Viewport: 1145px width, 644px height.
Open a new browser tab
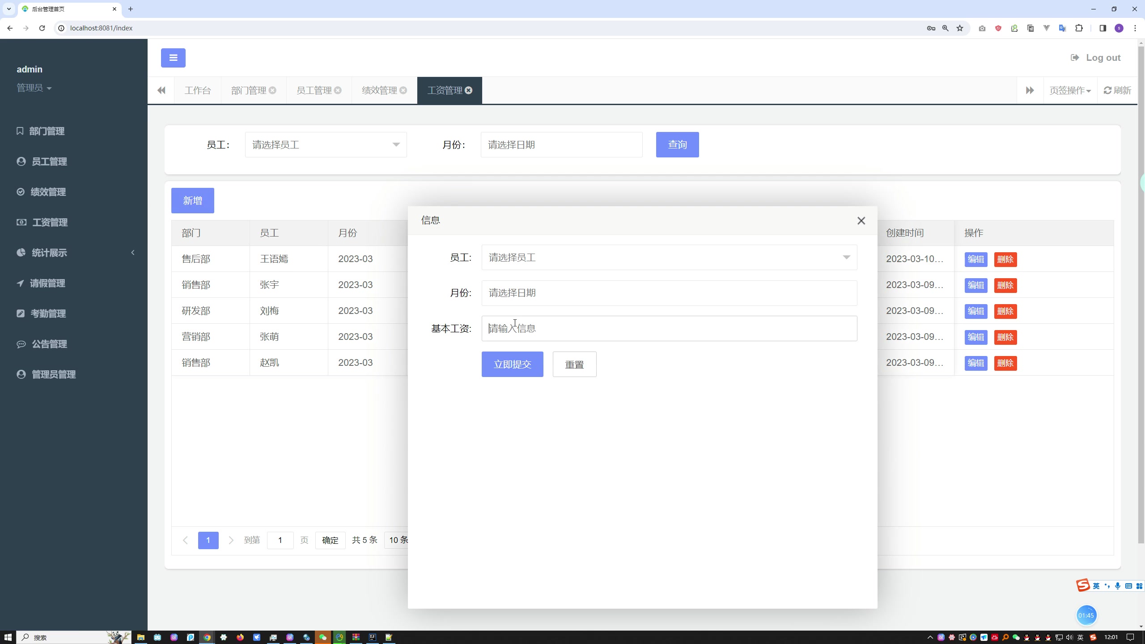(x=131, y=9)
